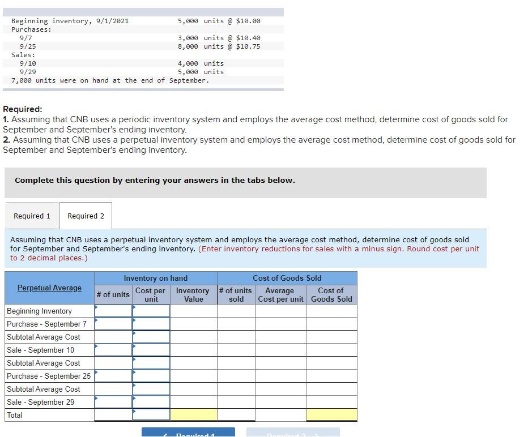Screen dimensions: 528x437
Task: Switch to the Required 2 tab
Action: [86, 216]
